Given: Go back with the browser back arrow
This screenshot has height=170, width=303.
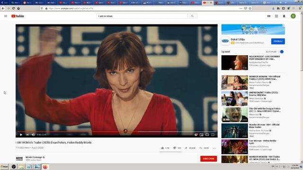Looking at the screenshot, I should click(x=3, y=8).
